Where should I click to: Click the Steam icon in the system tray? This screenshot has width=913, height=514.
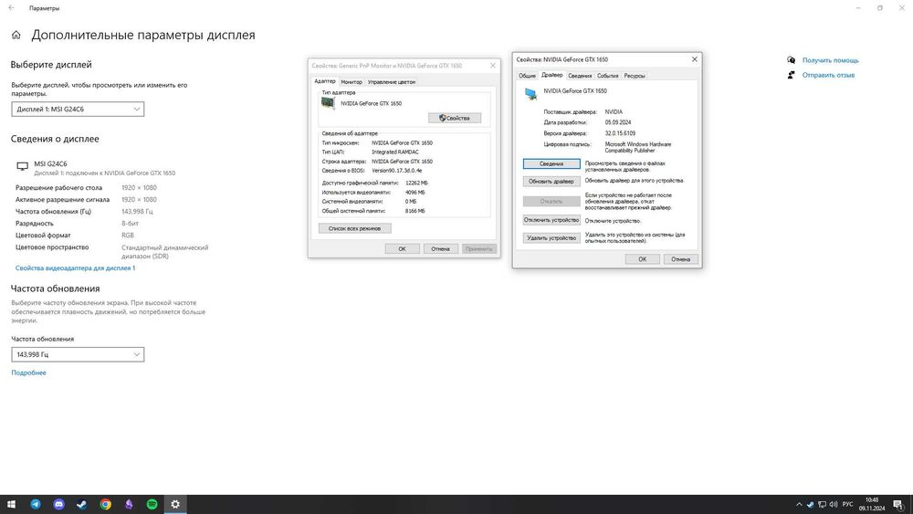pyautogui.click(x=811, y=505)
